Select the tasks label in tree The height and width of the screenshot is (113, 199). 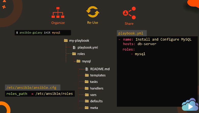coord(94,82)
